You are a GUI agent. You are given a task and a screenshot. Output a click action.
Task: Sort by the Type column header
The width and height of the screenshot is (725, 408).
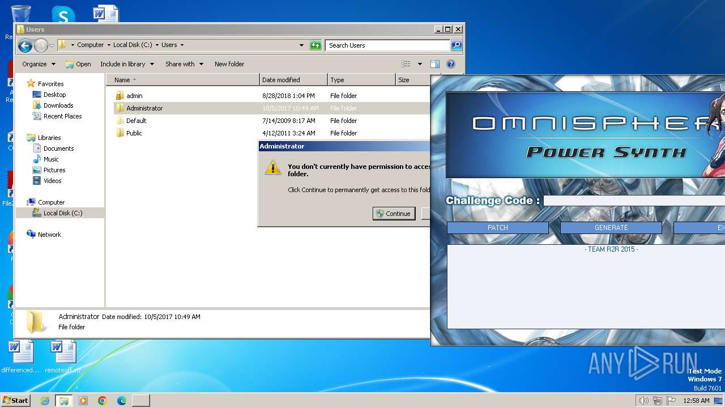(x=361, y=80)
